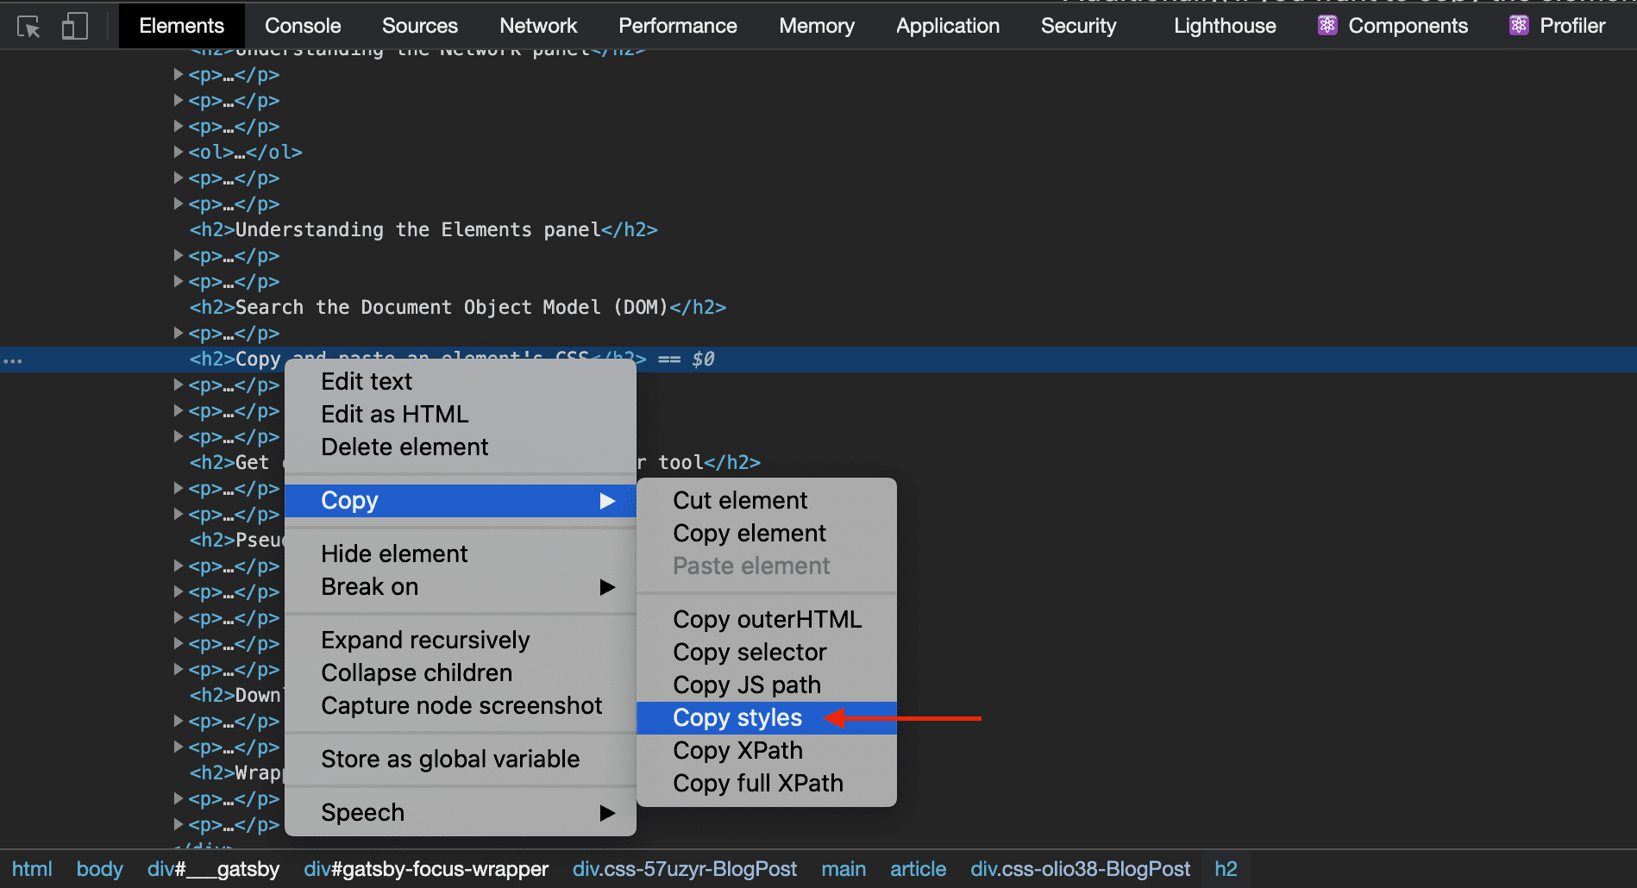1637x888 pixels.
Task: Click h2 in the breadcrumb bar
Action: (x=1226, y=869)
